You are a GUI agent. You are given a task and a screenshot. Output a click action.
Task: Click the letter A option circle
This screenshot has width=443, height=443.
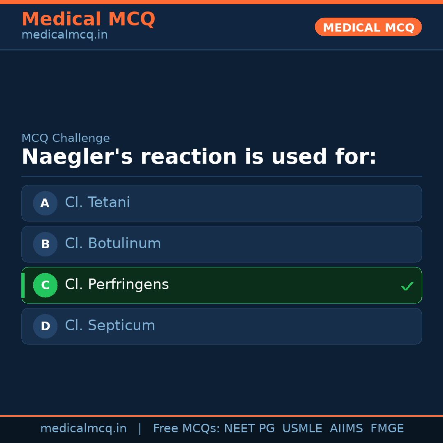[45, 203]
